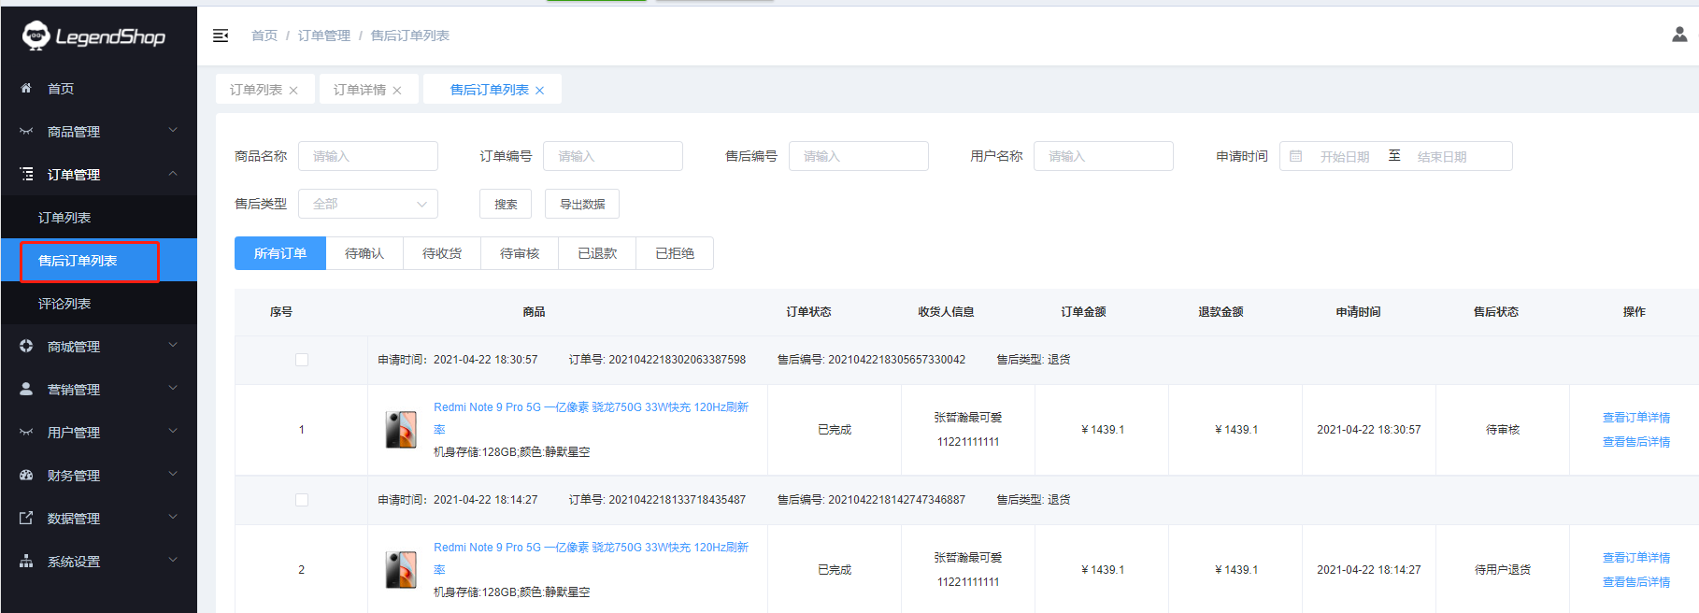Open the user profile avatar icon
The image size is (1699, 613).
(x=1678, y=35)
